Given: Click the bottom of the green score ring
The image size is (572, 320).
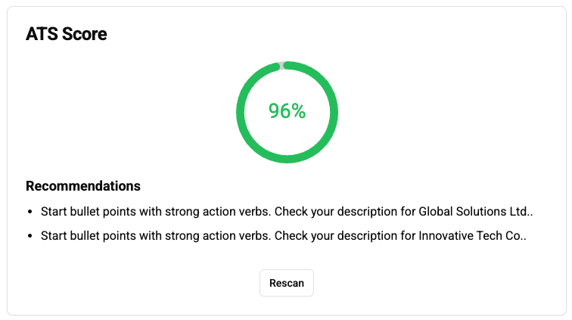Looking at the screenshot, I should pyautogui.click(x=287, y=158).
